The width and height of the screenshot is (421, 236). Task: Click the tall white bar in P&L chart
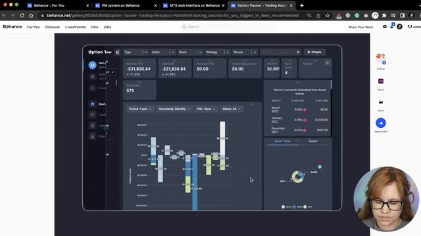tap(222, 138)
